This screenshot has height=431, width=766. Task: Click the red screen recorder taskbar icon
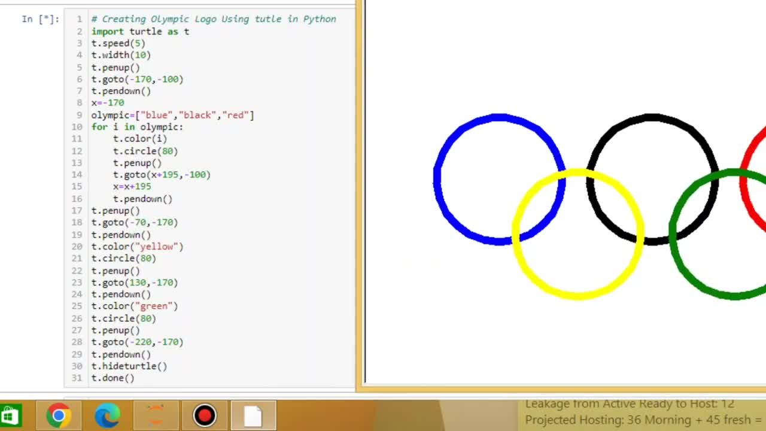pyautogui.click(x=204, y=415)
